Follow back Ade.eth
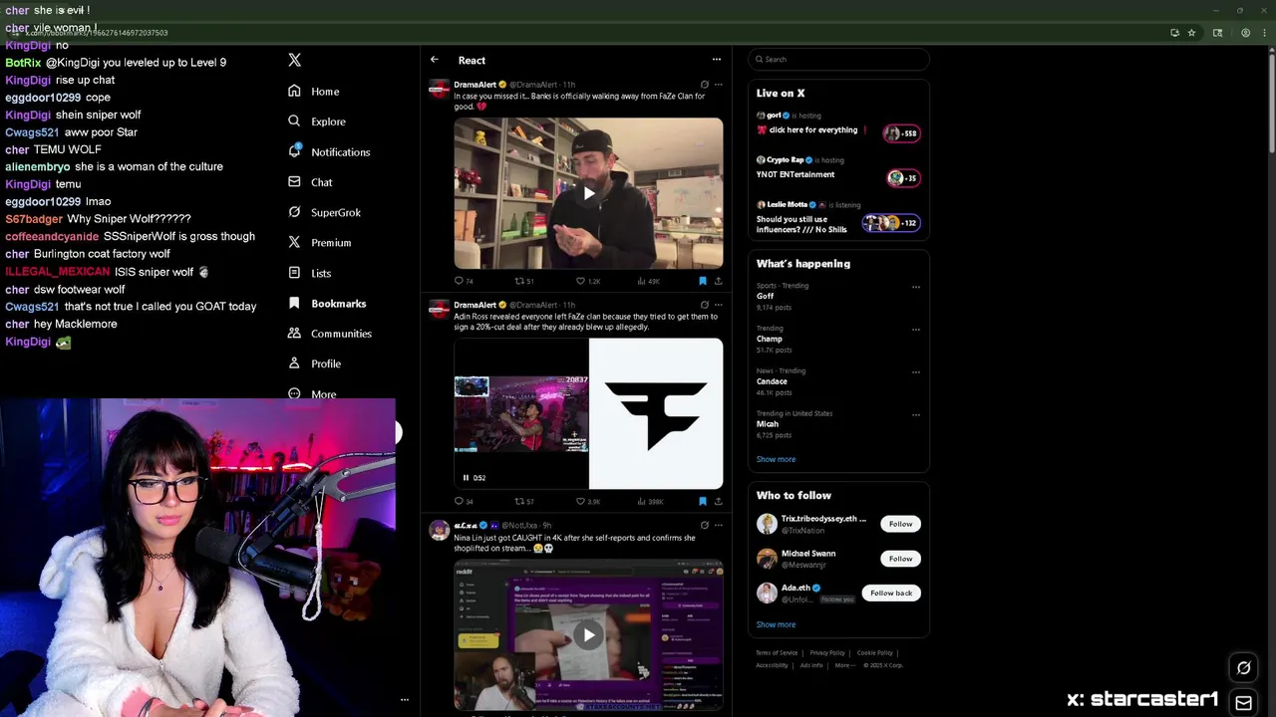Image resolution: width=1276 pixels, height=717 pixels. point(891,594)
